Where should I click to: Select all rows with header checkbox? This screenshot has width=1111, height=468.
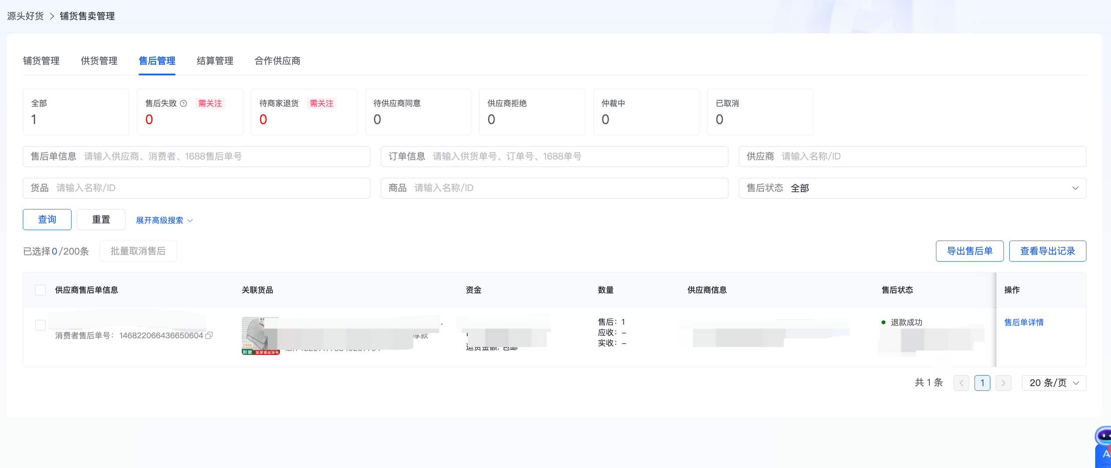pyautogui.click(x=40, y=290)
